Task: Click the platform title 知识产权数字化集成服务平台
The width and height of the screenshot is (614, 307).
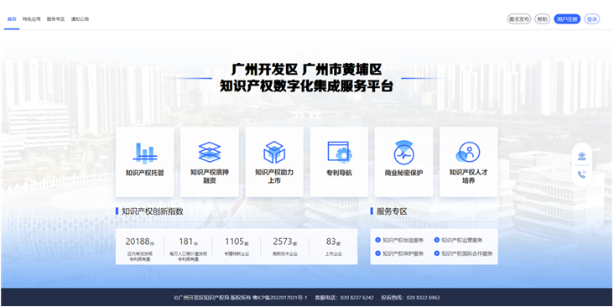Action: click(307, 86)
